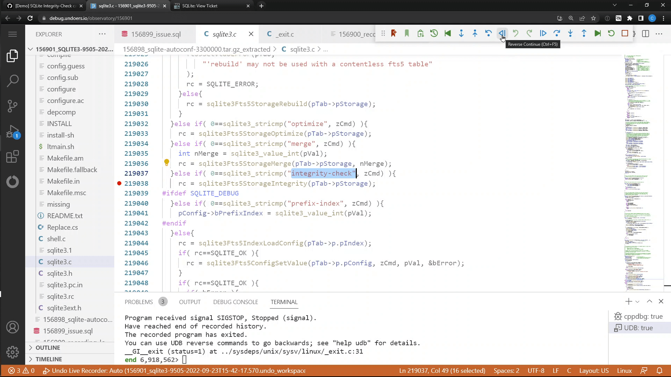Click the quick-fix lightbulb next to line 219036
This screenshot has height=377, width=671.
coord(167,162)
